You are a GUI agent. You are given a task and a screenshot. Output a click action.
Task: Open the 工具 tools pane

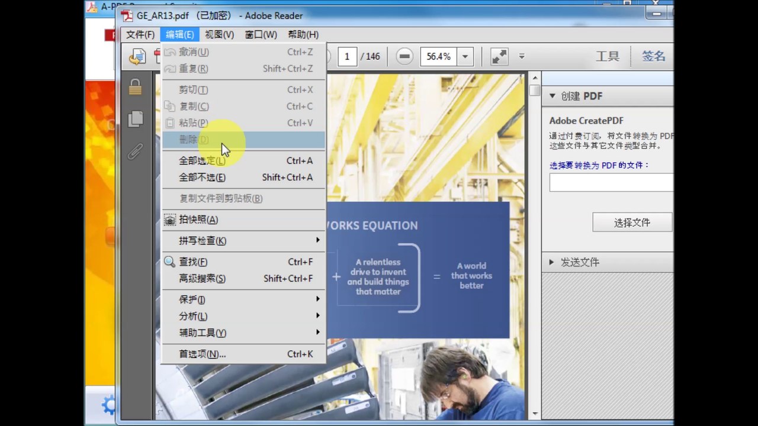pos(608,57)
